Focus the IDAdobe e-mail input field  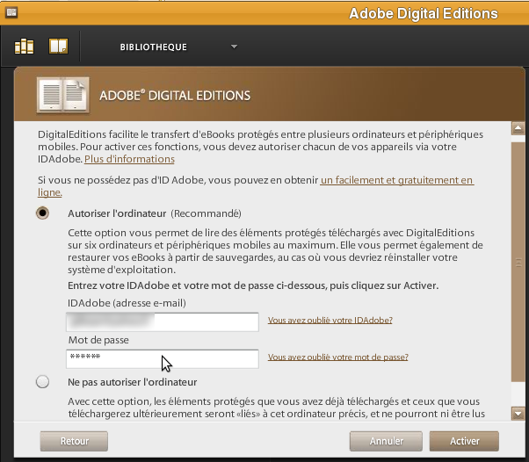pyautogui.click(x=163, y=322)
